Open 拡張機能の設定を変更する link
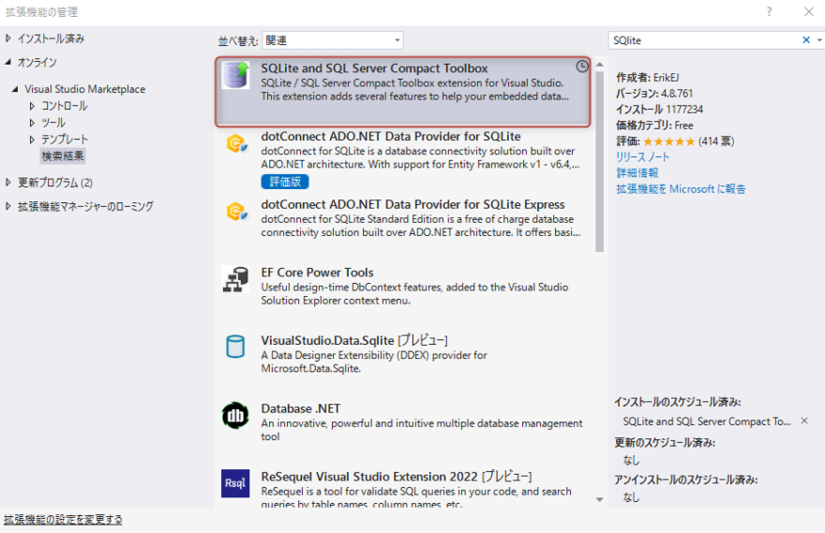 pyautogui.click(x=63, y=519)
